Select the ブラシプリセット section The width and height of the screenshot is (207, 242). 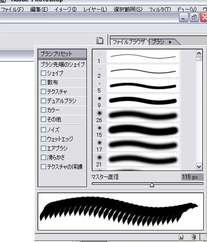[x=62, y=54]
